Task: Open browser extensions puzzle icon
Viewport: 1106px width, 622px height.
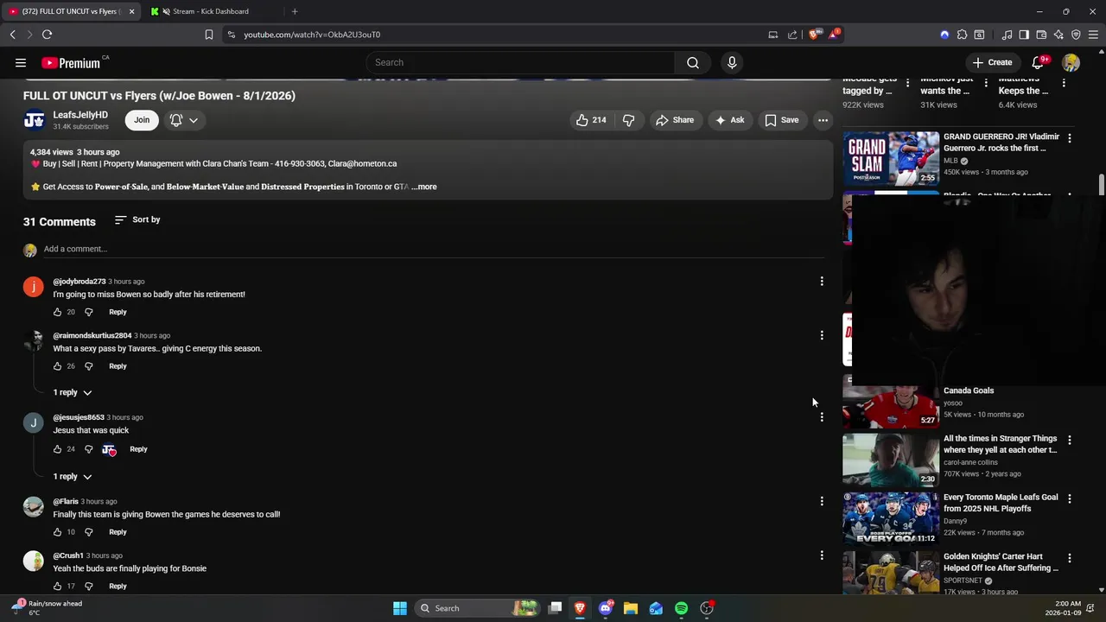Action: (x=962, y=35)
